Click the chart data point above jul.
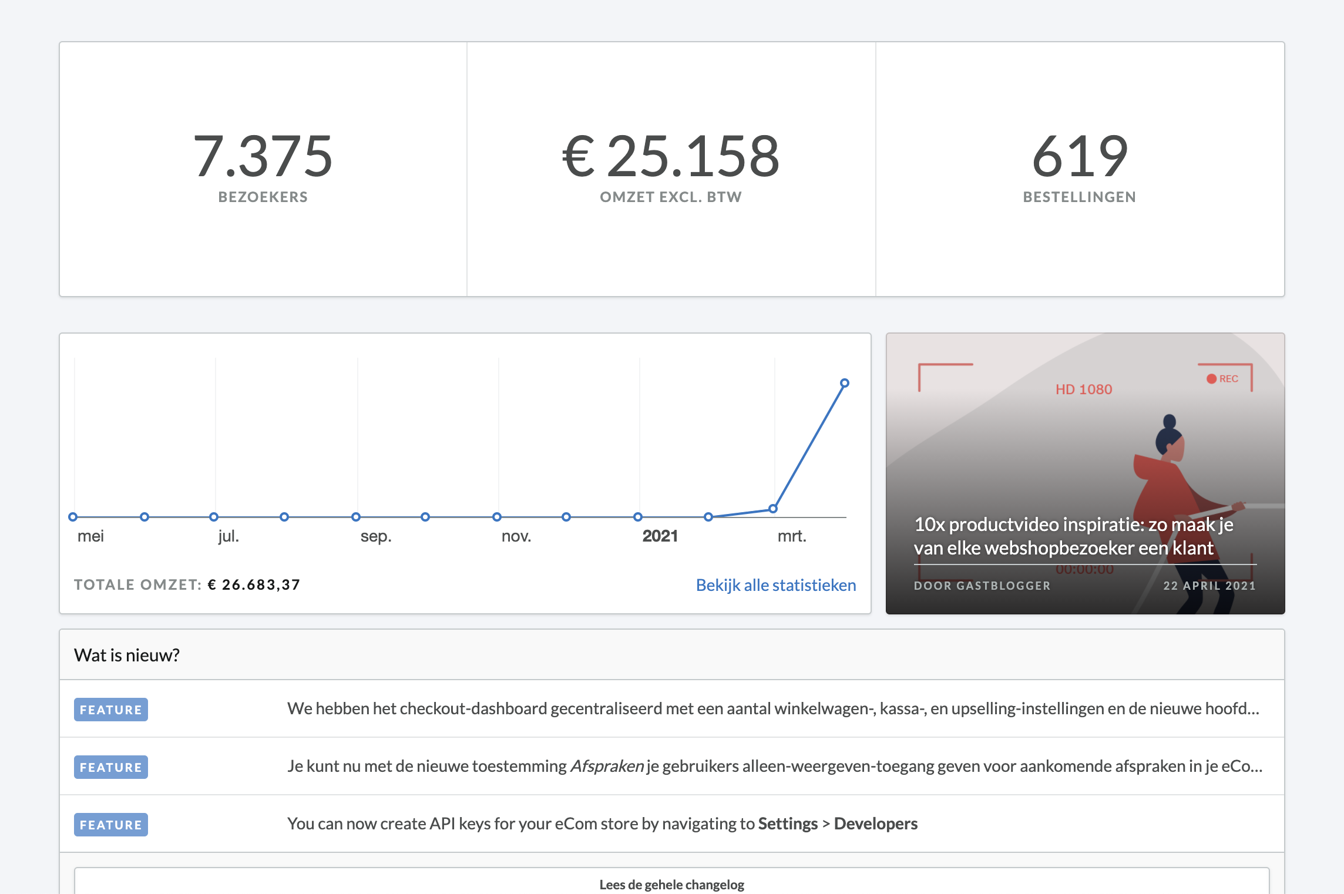Image resolution: width=1344 pixels, height=894 pixels. [214, 517]
